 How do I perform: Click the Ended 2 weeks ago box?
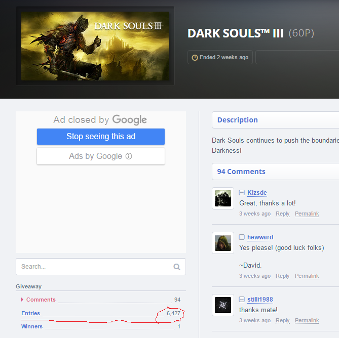click(x=220, y=57)
